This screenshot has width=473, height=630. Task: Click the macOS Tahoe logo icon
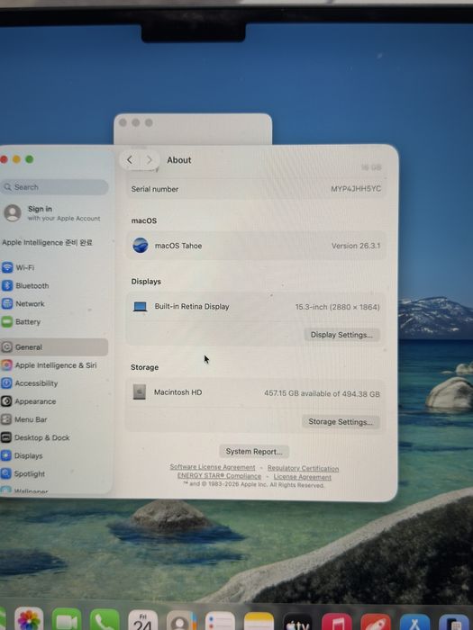click(x=141, y=245)
